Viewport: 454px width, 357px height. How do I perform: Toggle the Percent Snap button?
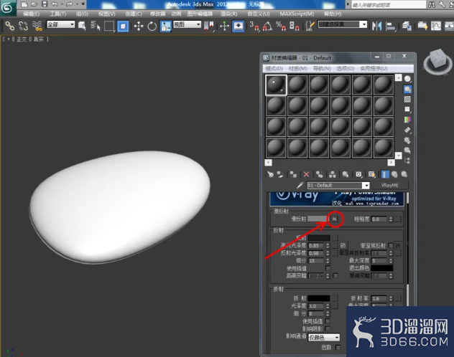tap(281, 26)
